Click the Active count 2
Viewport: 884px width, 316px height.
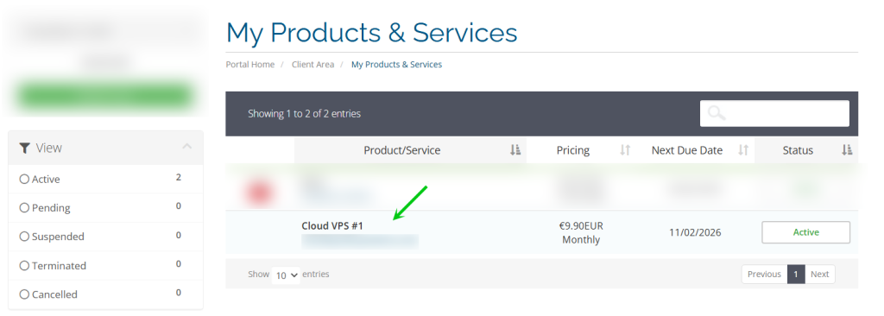178,177
